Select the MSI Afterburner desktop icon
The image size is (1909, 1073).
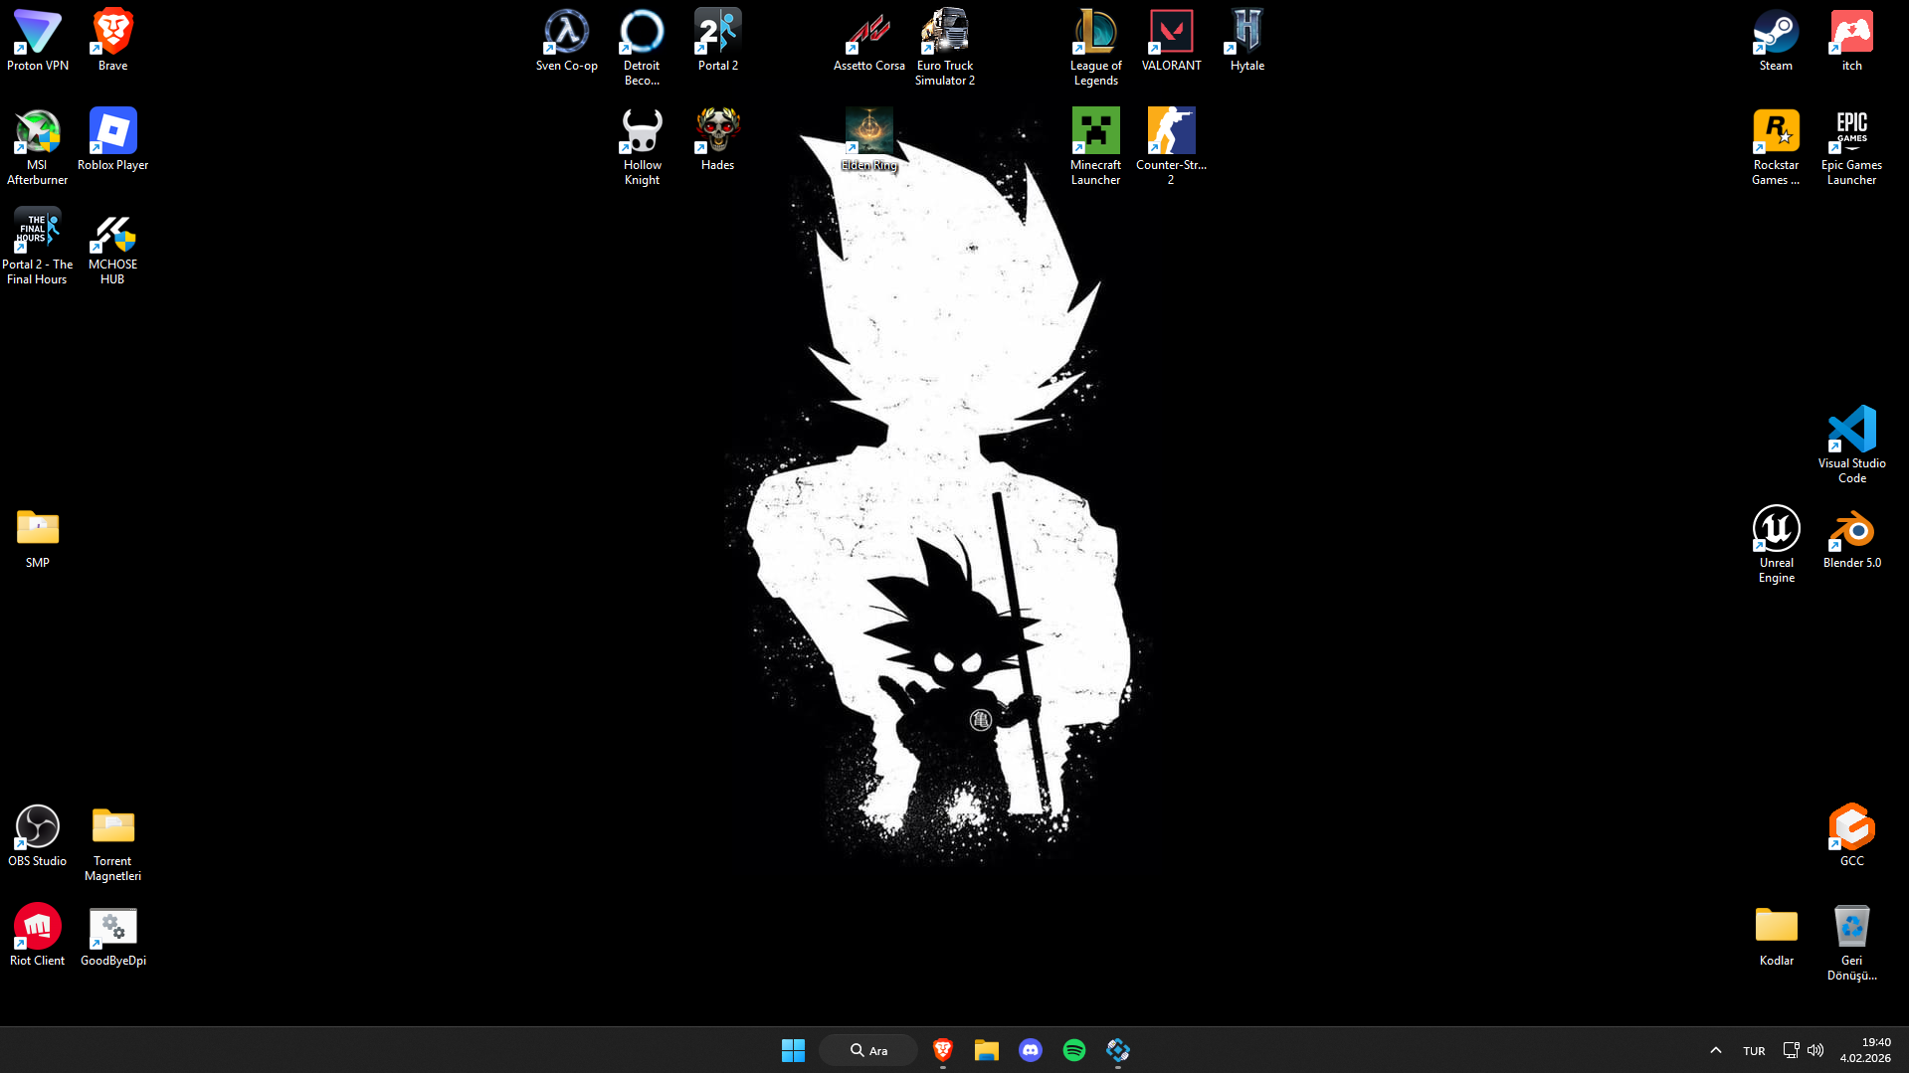pos(38,146)
